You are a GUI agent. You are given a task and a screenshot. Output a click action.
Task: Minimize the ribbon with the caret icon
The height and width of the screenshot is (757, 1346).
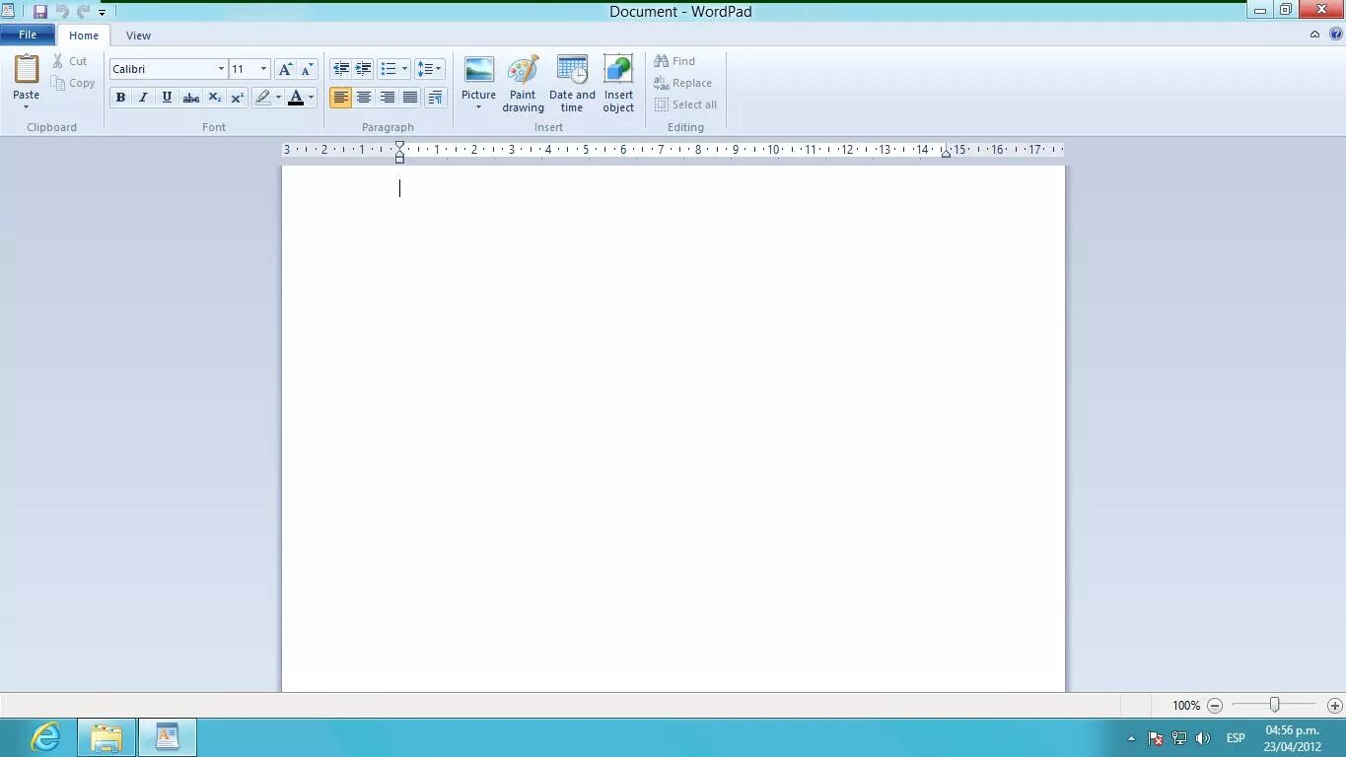pos(1314,34)
